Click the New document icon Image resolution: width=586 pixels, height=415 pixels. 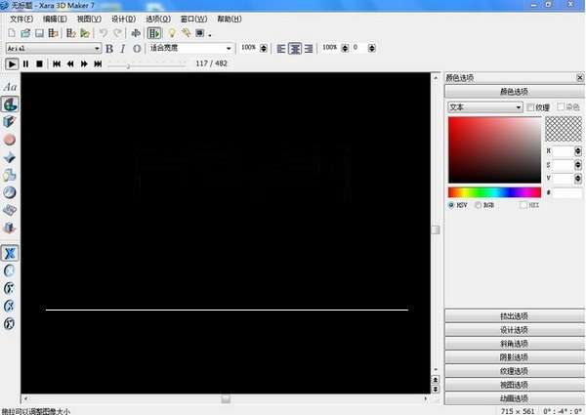(x=12, y=33)
